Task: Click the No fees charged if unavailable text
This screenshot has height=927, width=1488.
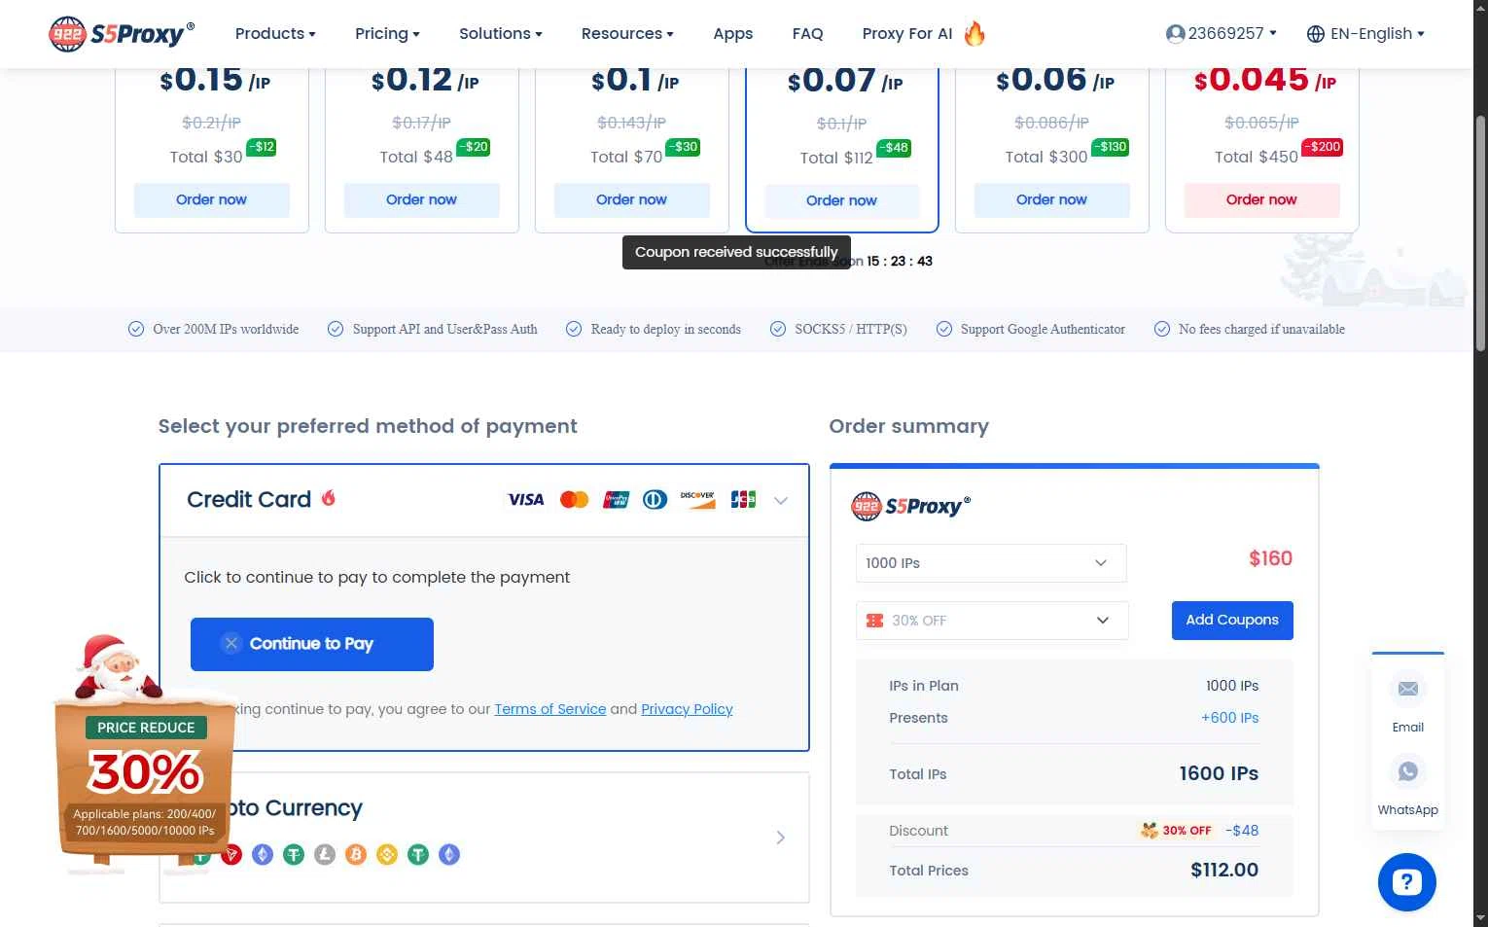Action: pos(1261,329)
